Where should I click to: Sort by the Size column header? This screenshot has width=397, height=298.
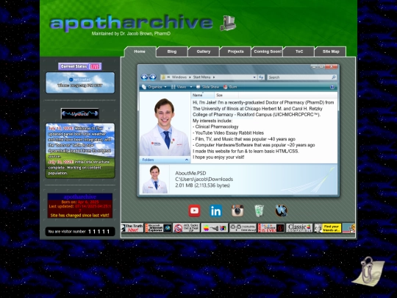click(226, 95)
